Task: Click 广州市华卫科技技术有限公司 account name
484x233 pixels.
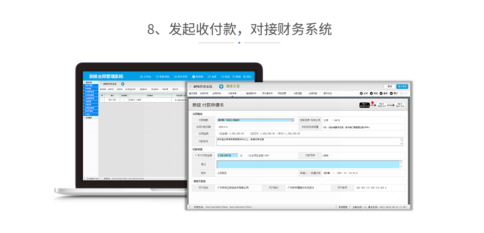Action: 233,187
